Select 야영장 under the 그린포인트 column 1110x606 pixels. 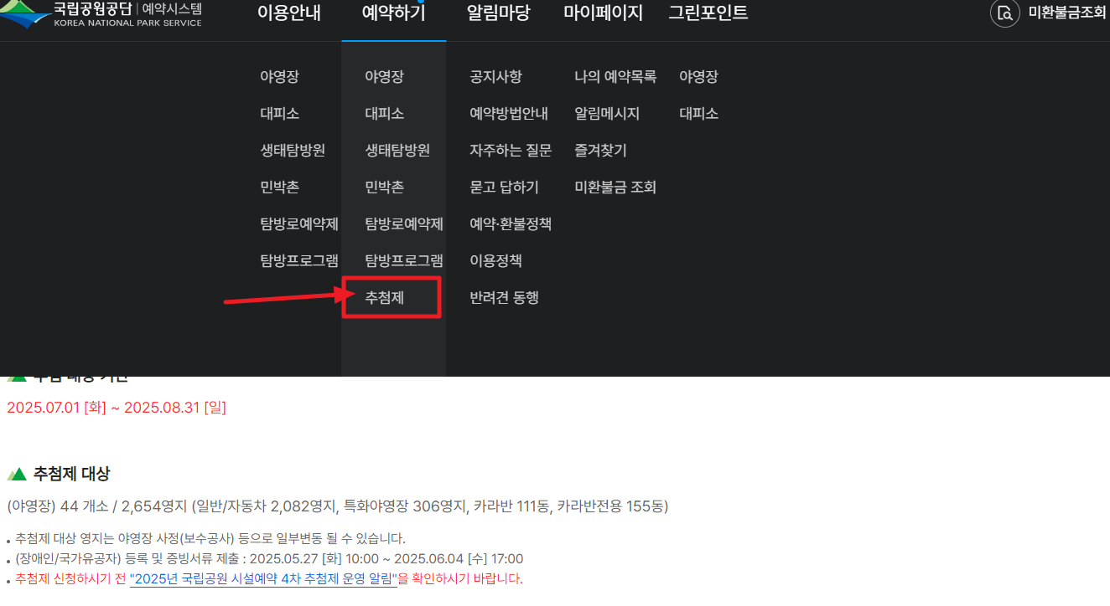coord(698,77)
